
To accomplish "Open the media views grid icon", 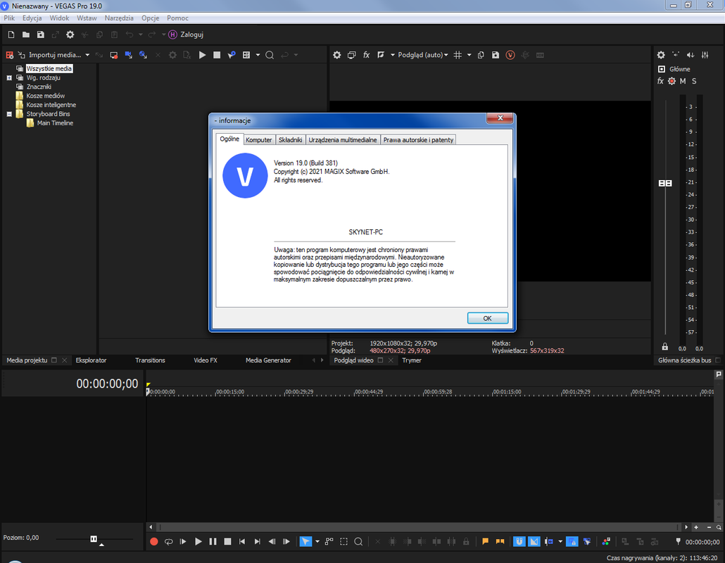I will [x=246, y=55].
